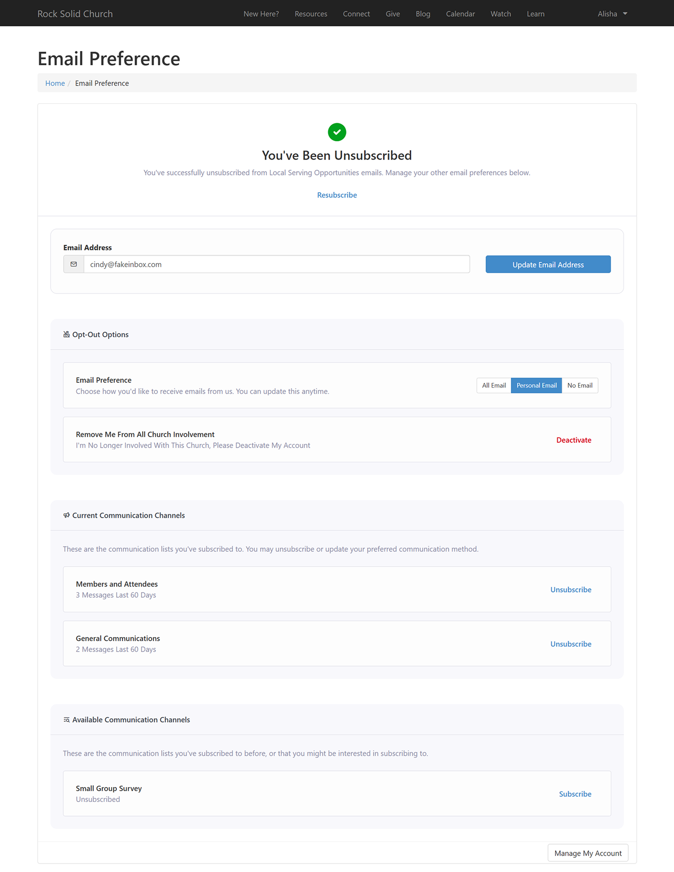Select the All Email preference option
This screenshot has height=872, width=674.
click(x=493, y=385)
